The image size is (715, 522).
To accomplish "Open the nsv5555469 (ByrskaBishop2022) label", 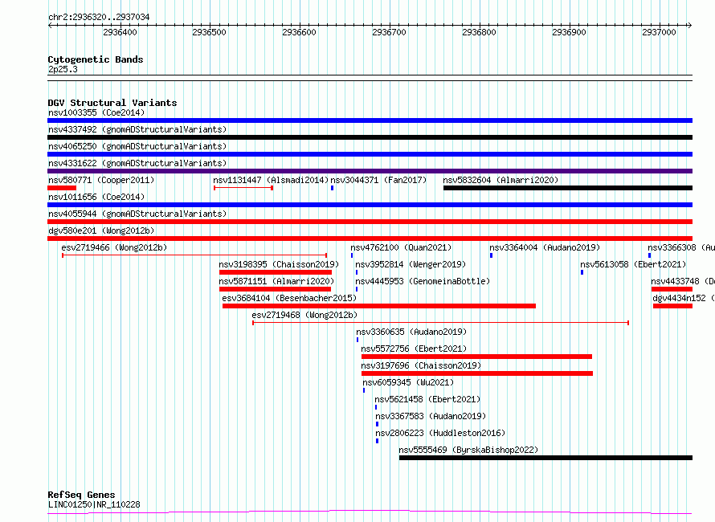I will (468, 450).
